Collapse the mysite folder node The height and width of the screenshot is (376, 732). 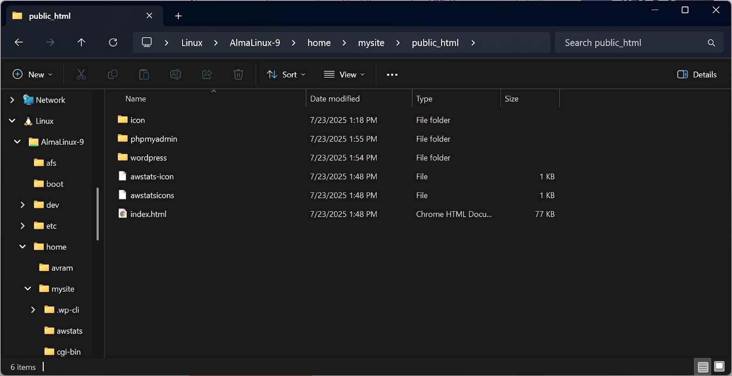pos(28,289)
